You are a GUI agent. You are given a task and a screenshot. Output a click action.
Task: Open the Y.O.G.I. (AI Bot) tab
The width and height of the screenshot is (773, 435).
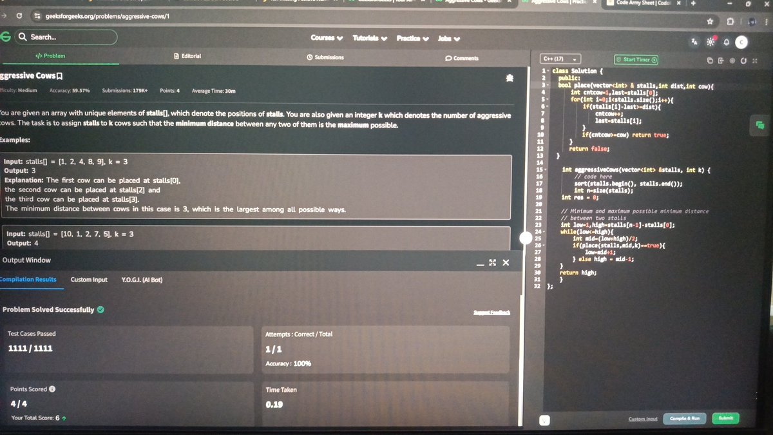pyautogui.click(x=142, y=280)
